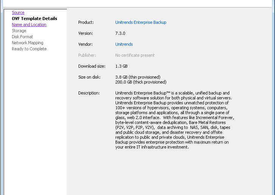Click the Description: field label
Viewport: 275px width, 195px height.
(x=89, y=93)
